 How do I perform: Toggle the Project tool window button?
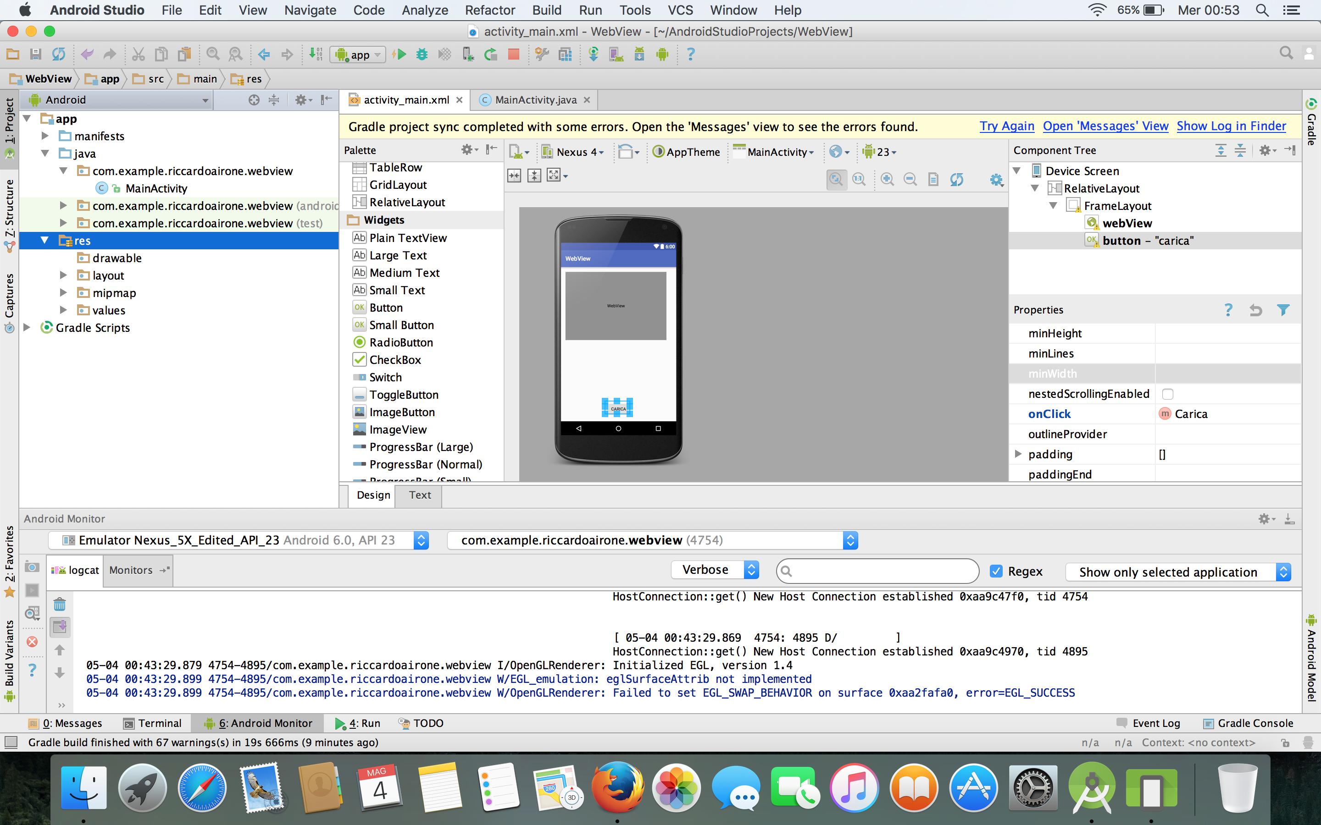click(x=9, y=128)
